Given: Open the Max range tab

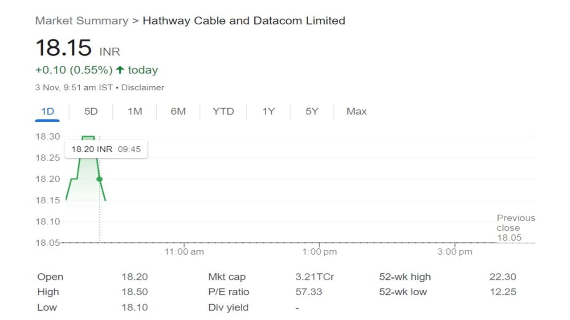Looking at the screenshot, I should tap(356, 112).
